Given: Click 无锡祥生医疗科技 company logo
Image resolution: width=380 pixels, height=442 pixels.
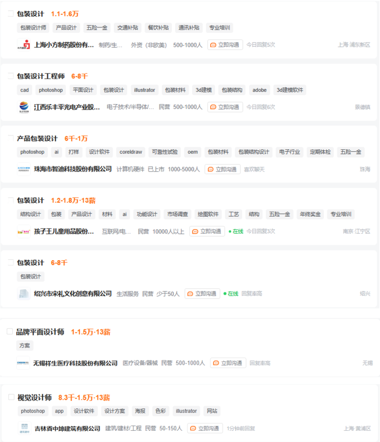Looking at the screenshot, I should coord(23,363).
